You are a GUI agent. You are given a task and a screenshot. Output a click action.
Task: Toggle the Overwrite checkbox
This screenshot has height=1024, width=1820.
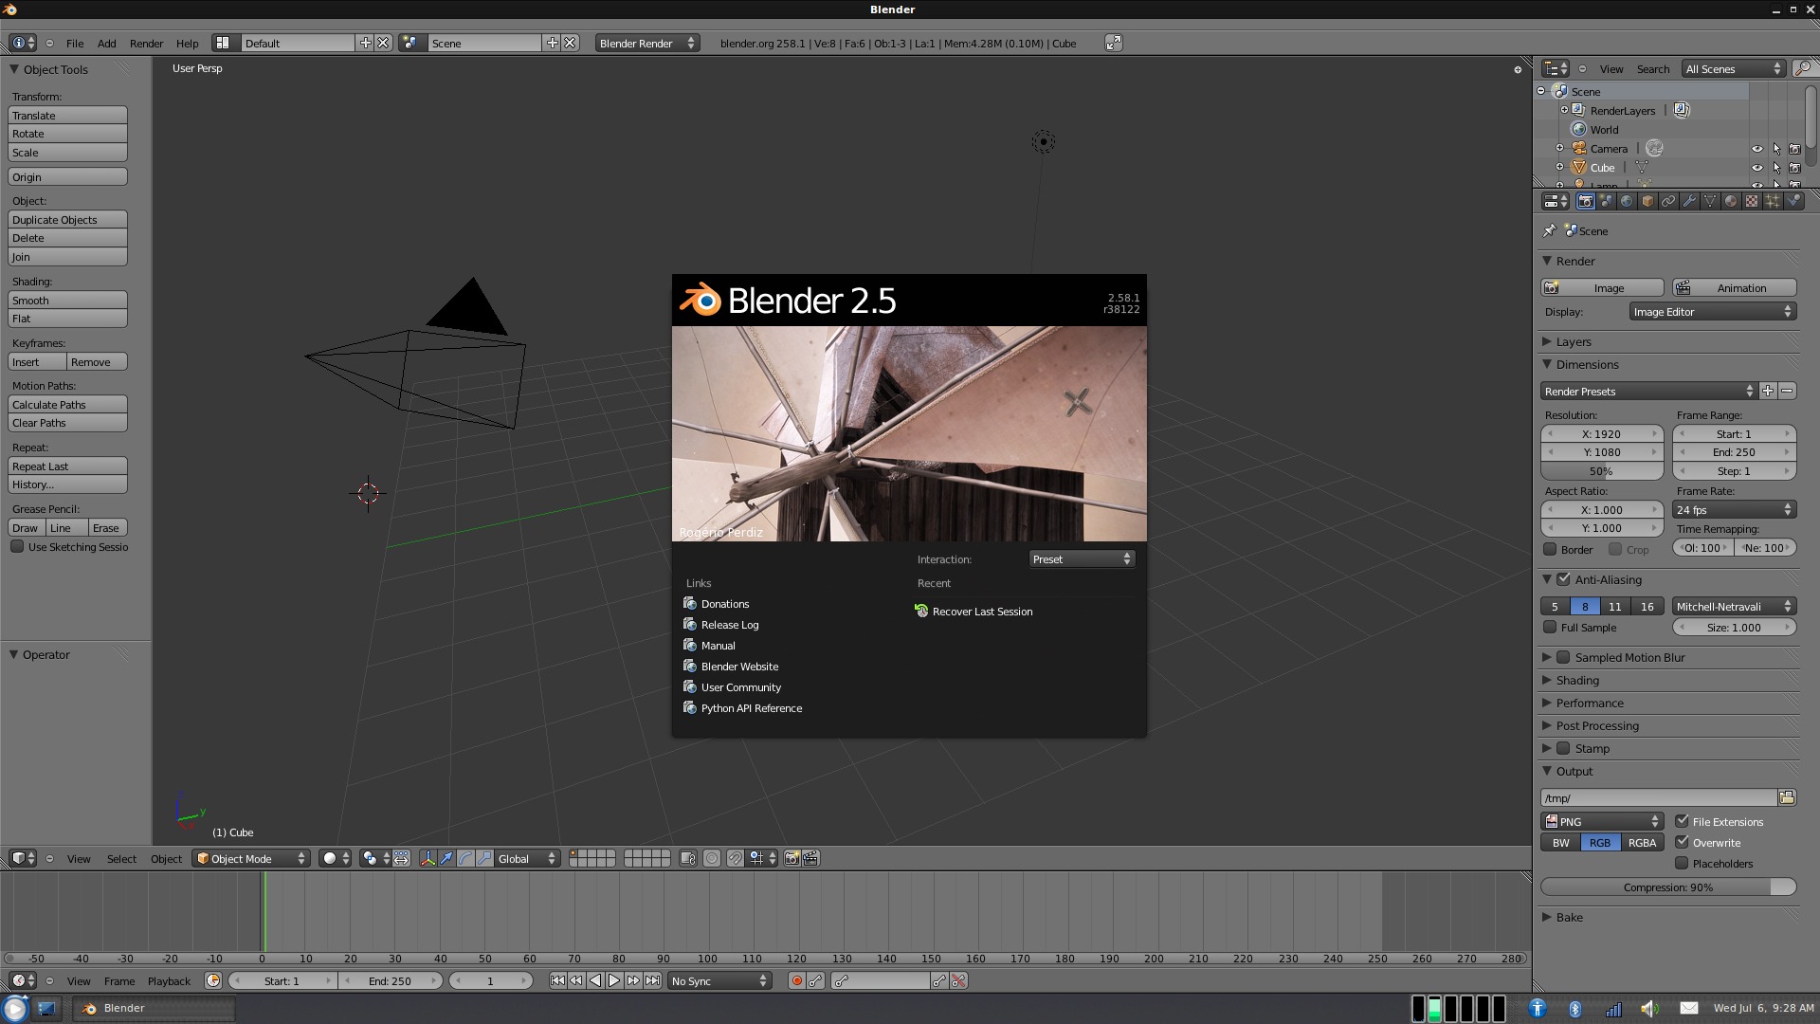coord(1682,842)
